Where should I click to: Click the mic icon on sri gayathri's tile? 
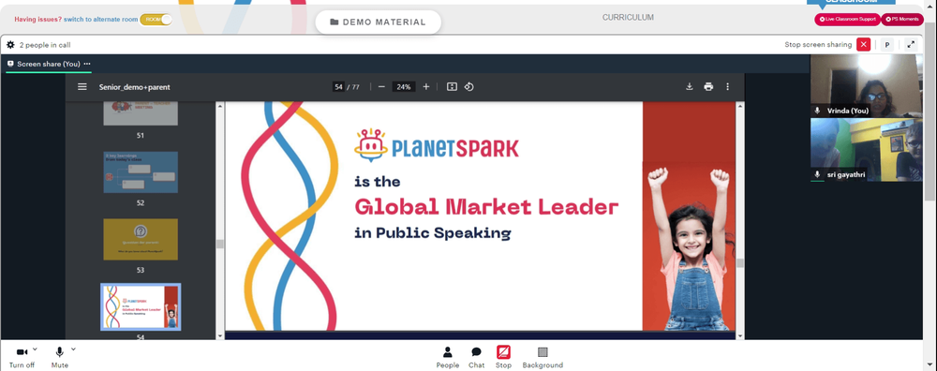click(817, 174)
